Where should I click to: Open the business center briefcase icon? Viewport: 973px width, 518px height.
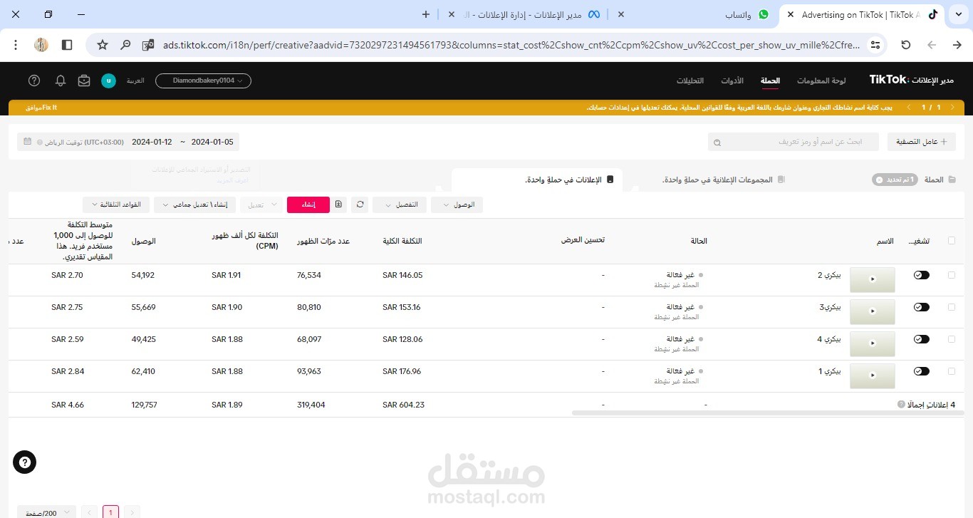point(84,81)
